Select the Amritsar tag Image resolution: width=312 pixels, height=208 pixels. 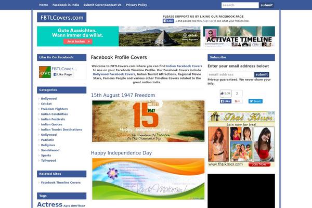[x=78, y=206]
